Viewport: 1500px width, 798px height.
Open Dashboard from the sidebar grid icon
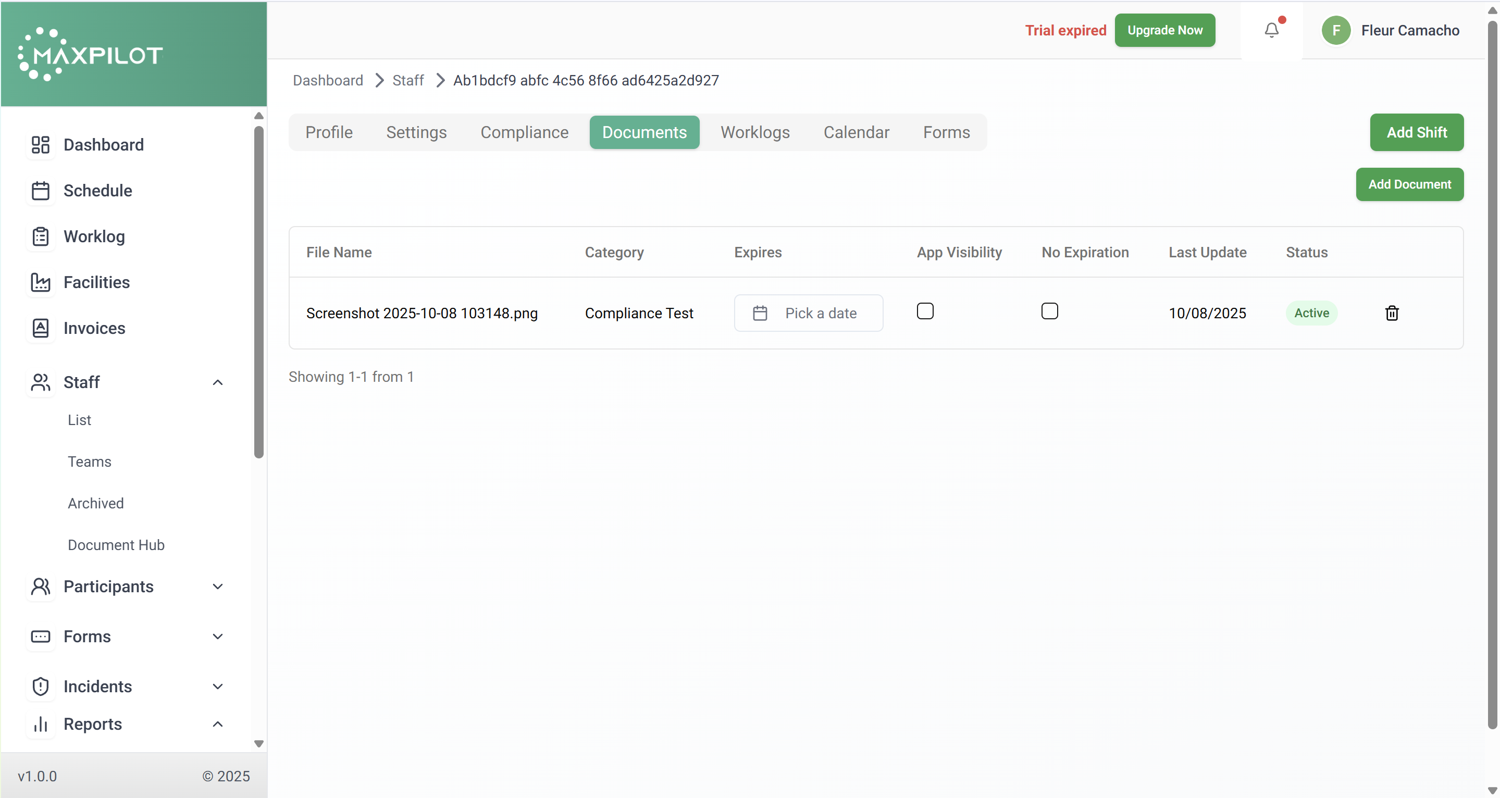pos(40,145)
